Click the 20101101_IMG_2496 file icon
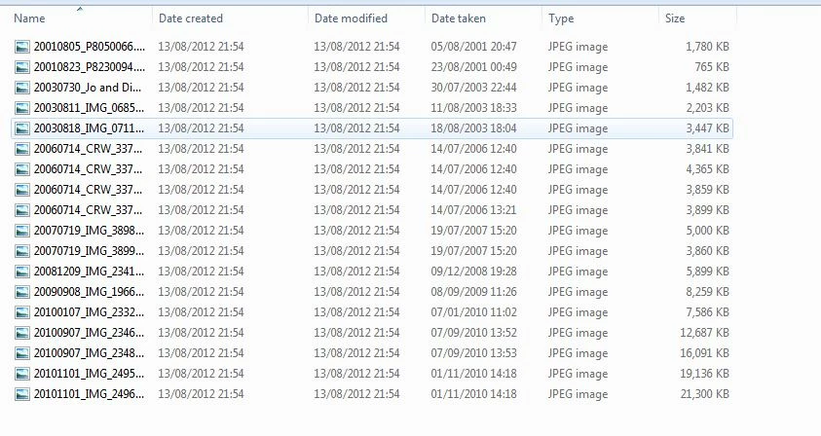The width and height of the screenshot is (821, 436). (x=22, y=393)
